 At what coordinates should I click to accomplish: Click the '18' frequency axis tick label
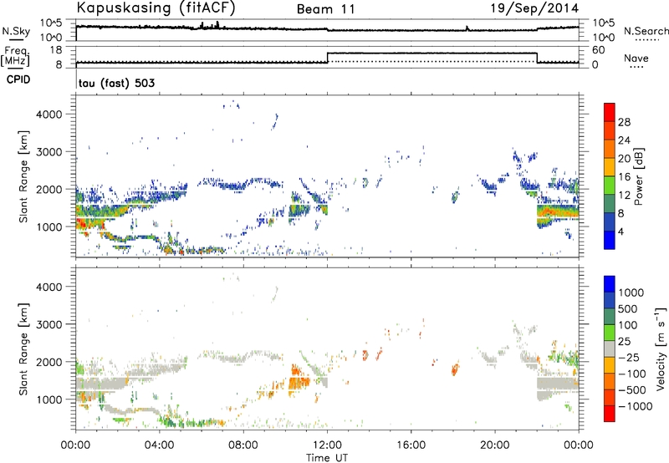tap(56, 50)
